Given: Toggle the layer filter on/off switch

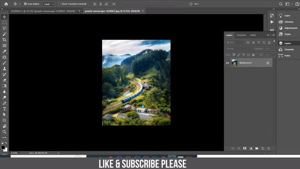Looking at the screenshot, I should coord(274,41).
